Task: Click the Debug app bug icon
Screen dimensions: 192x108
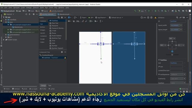Action: [155, 11]
